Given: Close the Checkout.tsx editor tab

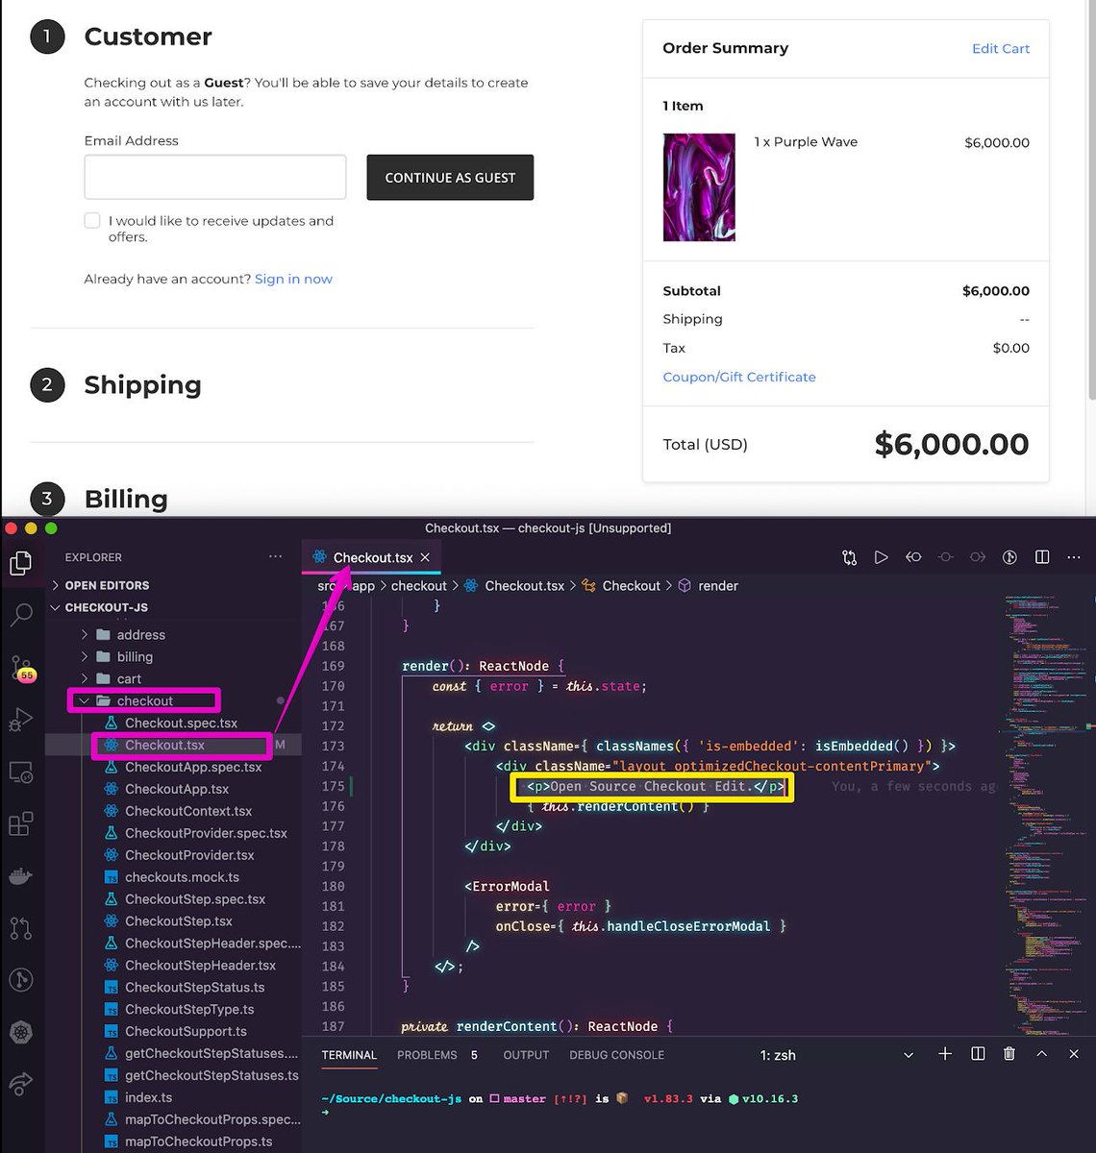Looking at the screenshot, I should (x=425, y=557).
